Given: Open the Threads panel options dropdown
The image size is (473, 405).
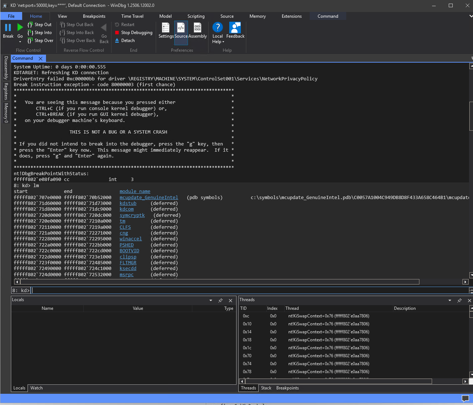Looking at the screenshot, I should pos(449,300).
